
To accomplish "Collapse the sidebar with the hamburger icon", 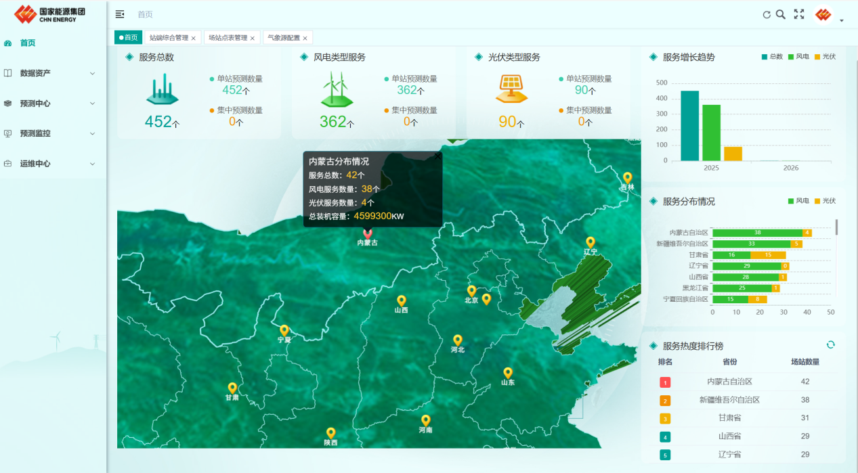I will (120, 14).
